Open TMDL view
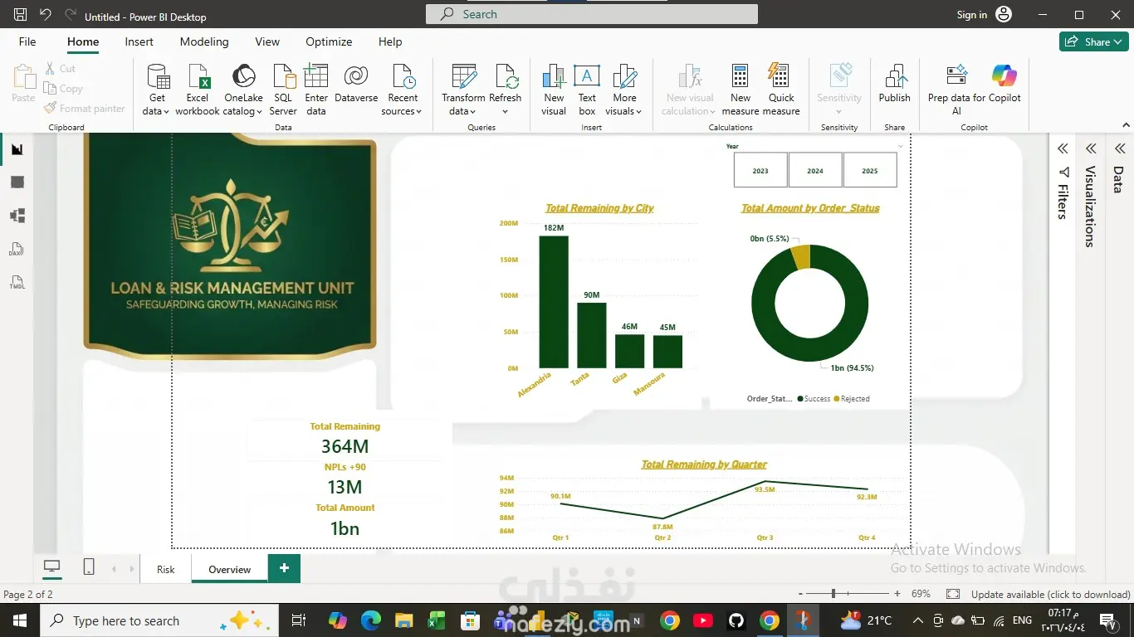This screenshot has height=637, width=1134. coord(17,282)
